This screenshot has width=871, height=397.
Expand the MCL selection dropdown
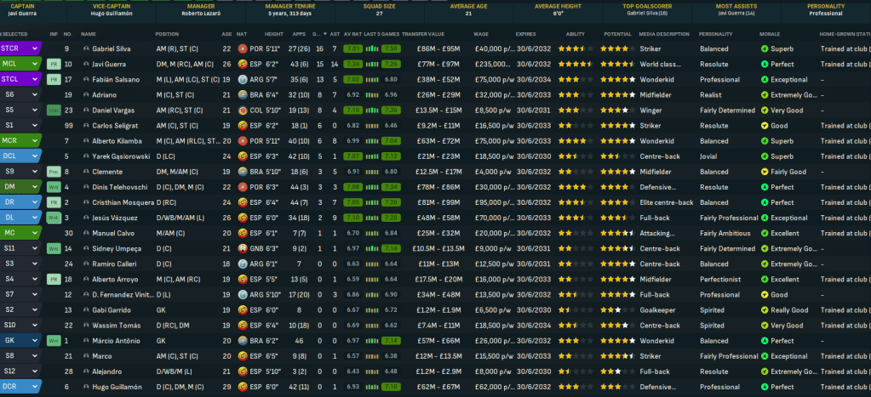click(x=35, y=64)
